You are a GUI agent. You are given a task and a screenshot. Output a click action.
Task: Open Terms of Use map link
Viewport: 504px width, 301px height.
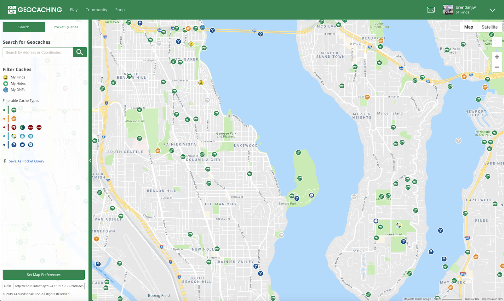[472, 299]
